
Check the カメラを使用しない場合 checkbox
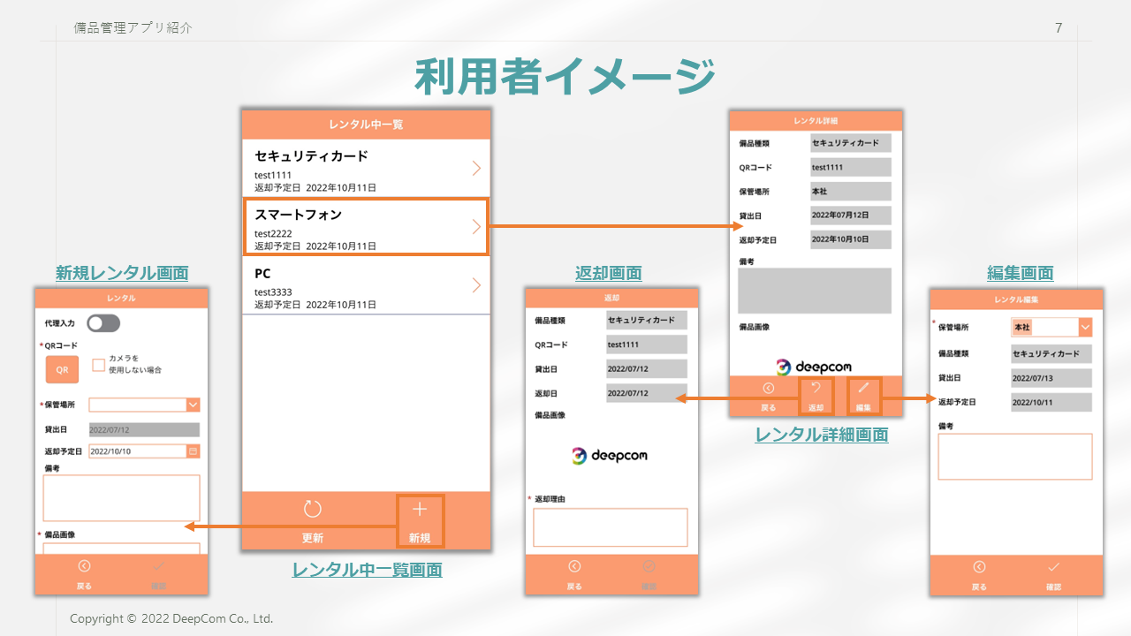(x=99, y=365)
